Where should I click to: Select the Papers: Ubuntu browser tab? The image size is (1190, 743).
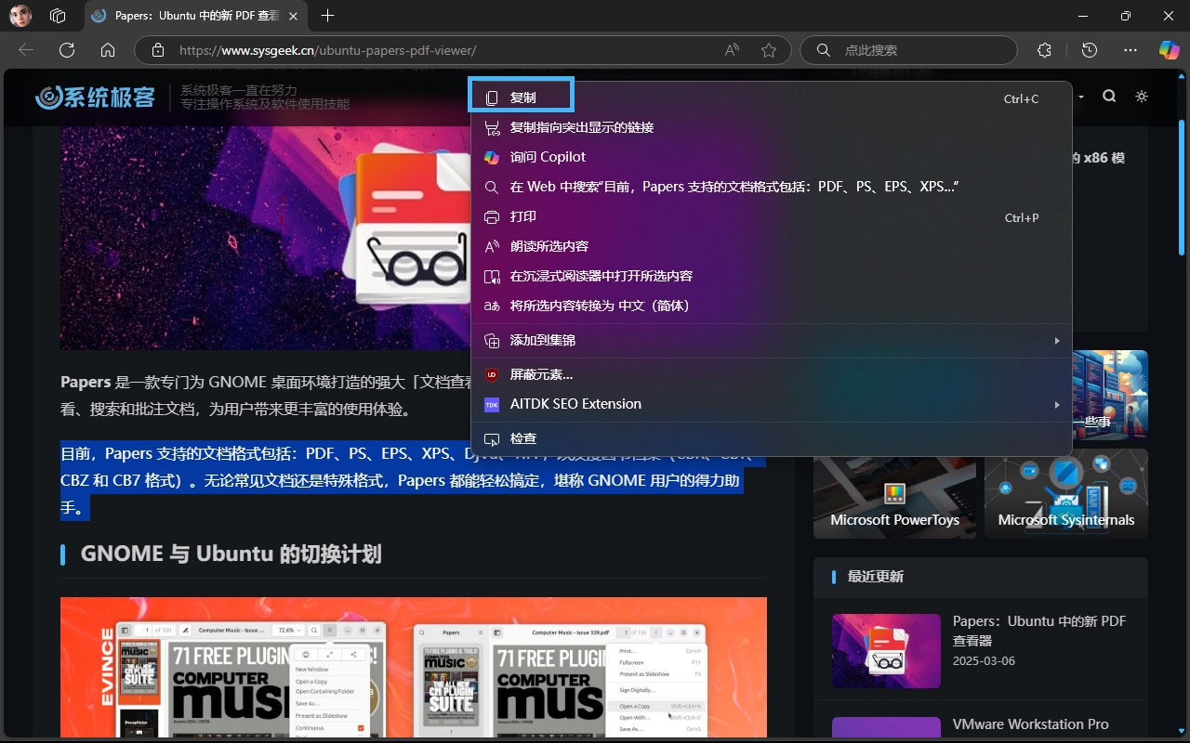tap(196, 16)
